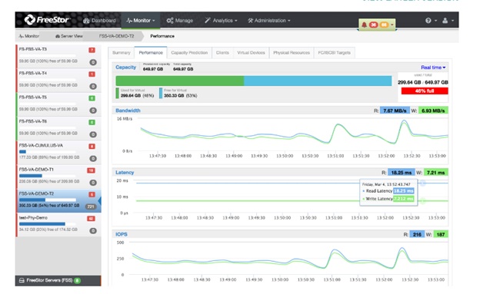Select the Performance tab
This screenshot has height=294, width=480.
pyautogui.click(x=151, y=52)
